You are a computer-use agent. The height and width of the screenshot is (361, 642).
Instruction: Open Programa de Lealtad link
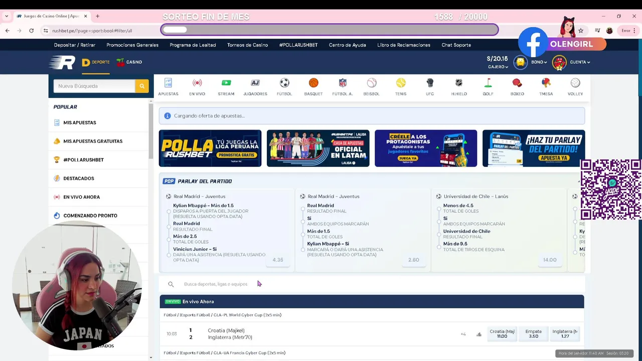click(x=193, y=45)
